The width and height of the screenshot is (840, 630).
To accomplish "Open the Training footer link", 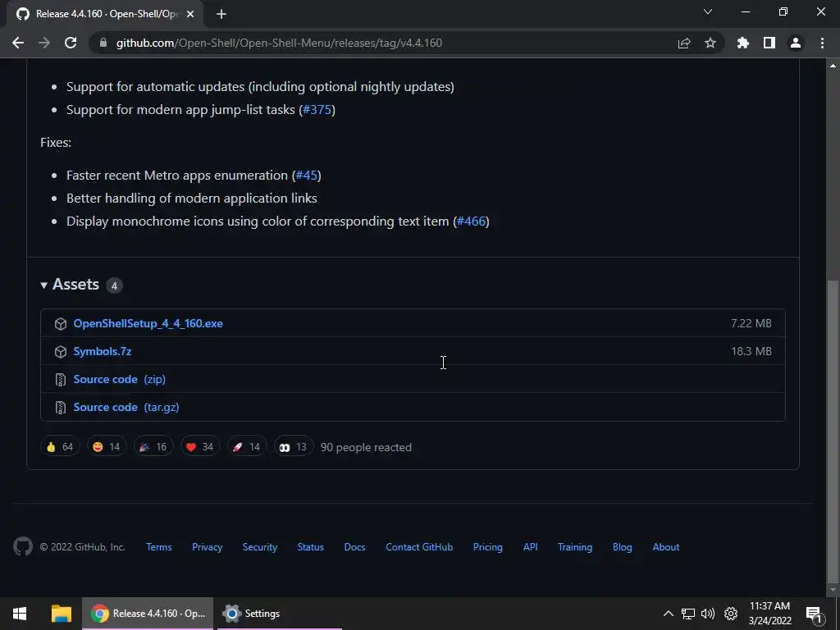I will [575, 547].
